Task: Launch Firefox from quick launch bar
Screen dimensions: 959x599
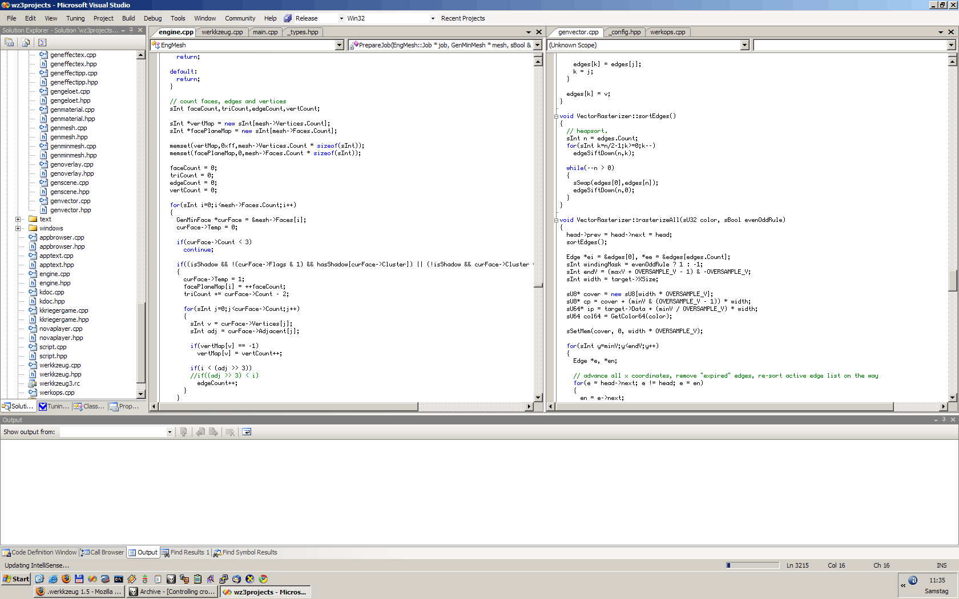Action: click(66, 579)
